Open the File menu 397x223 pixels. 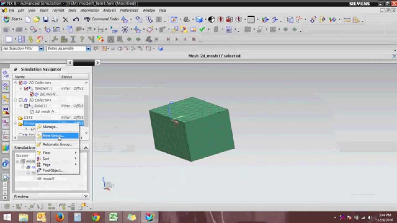pyautogui.click(x=11, y=10)
